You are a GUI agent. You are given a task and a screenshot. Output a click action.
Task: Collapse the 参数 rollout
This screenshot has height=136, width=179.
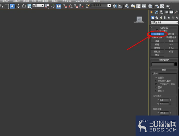pos(164,70)
